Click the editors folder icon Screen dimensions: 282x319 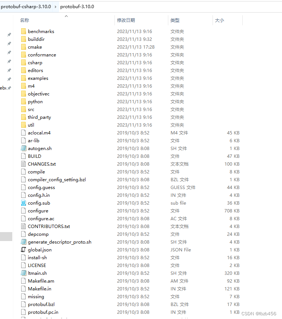pos(23,71)
